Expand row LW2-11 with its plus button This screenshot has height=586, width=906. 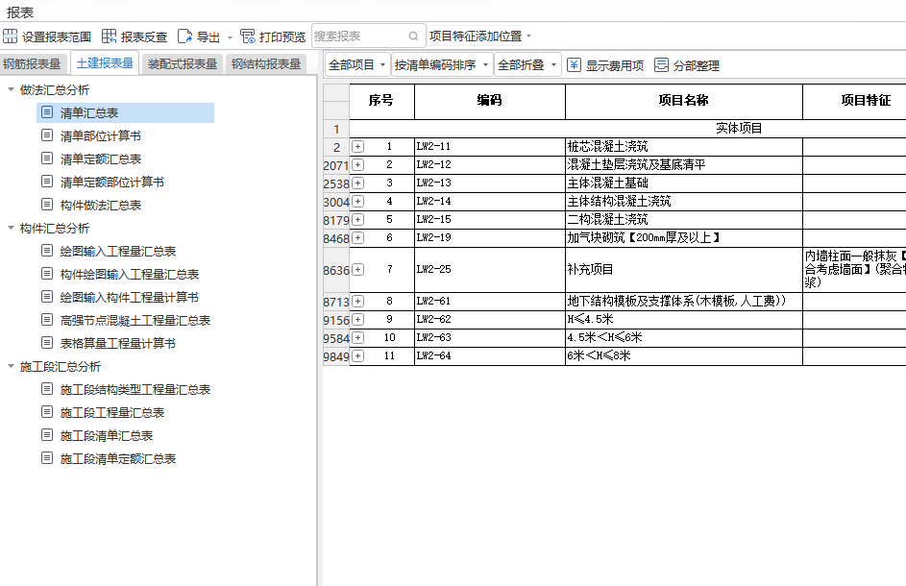point(356,146)
